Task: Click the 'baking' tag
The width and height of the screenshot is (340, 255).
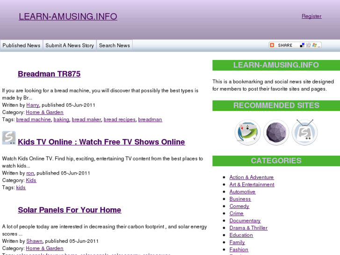Action: 61,120
